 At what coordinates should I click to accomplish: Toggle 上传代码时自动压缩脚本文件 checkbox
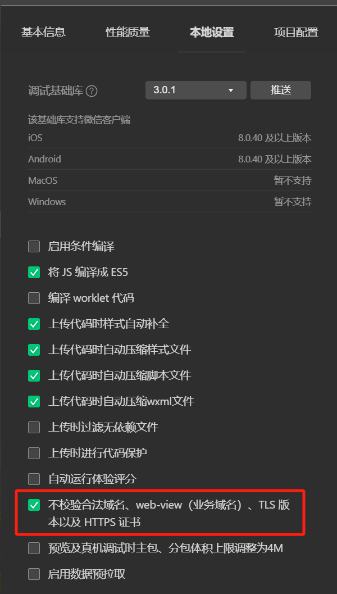[34, 376]
